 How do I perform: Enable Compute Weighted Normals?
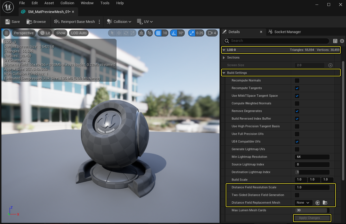(297, 104)
